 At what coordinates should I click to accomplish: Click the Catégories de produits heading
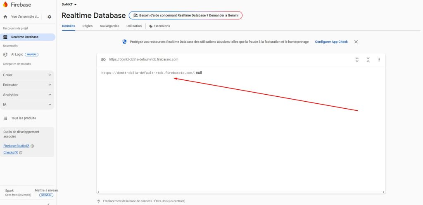click(17, 64)
